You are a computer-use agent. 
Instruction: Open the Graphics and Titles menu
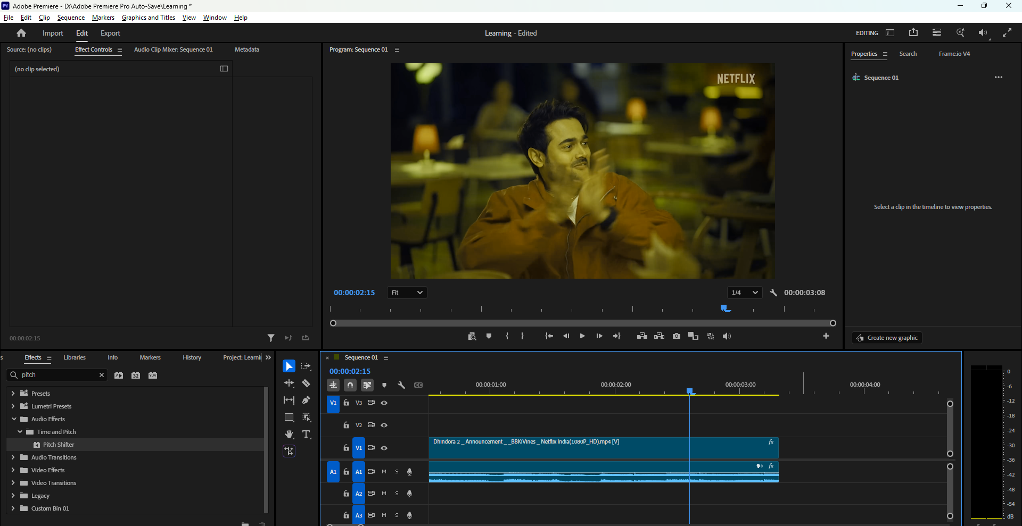coord(149,18)
